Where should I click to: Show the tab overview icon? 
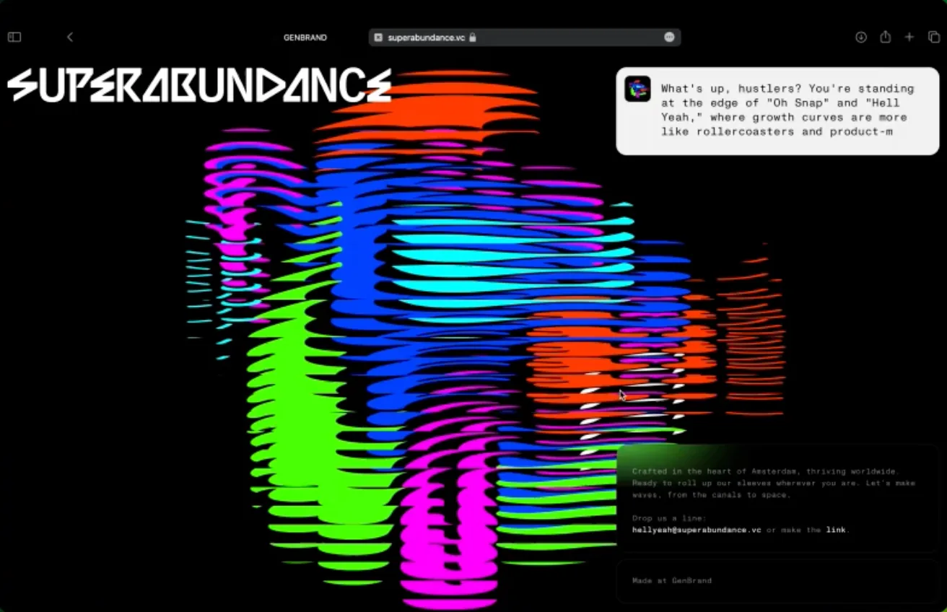coord(933,38)
